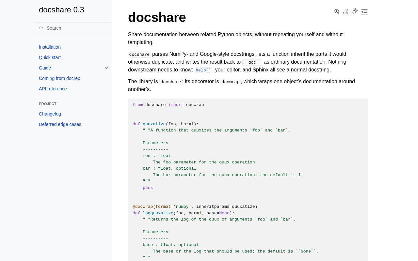The image size is (418, 261).
Task: Click "The foo parameter for the quux operation."
Action: [x=205, y=162]
